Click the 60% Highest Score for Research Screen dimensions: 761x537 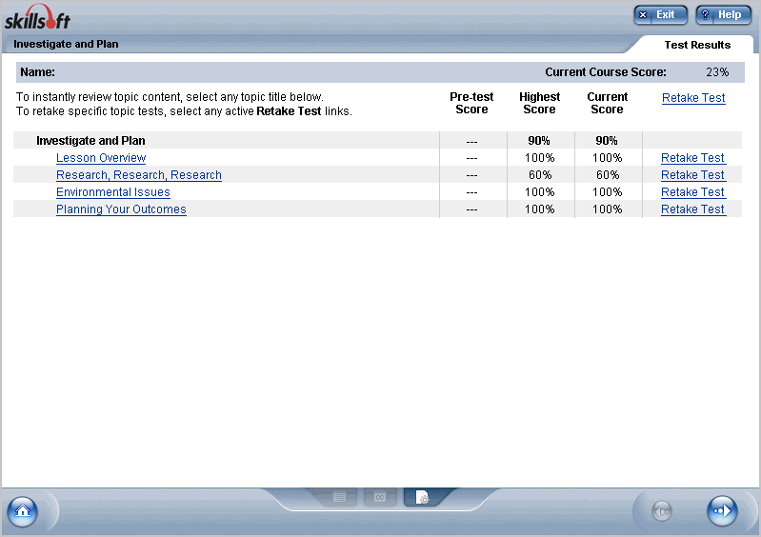(x=540, y=175)
